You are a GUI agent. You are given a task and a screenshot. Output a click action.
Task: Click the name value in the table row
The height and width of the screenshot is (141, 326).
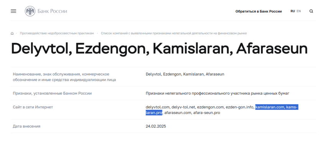tap(185, 74)
